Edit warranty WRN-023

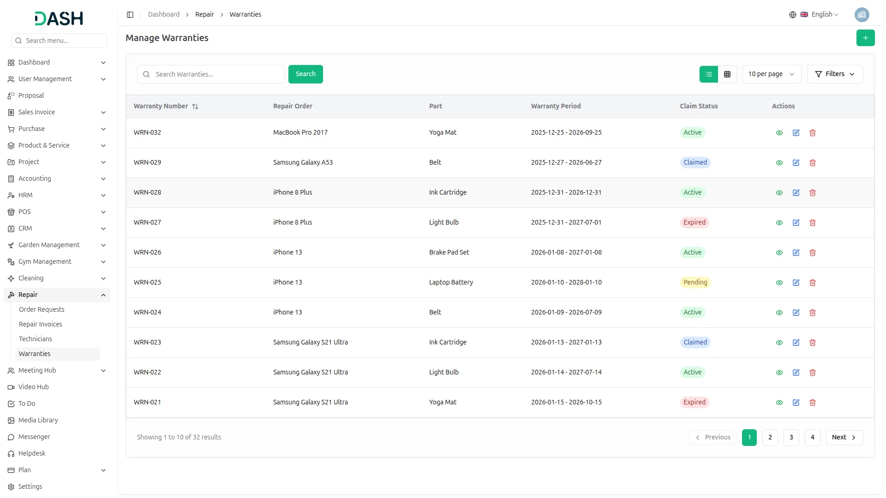(796, 343)
